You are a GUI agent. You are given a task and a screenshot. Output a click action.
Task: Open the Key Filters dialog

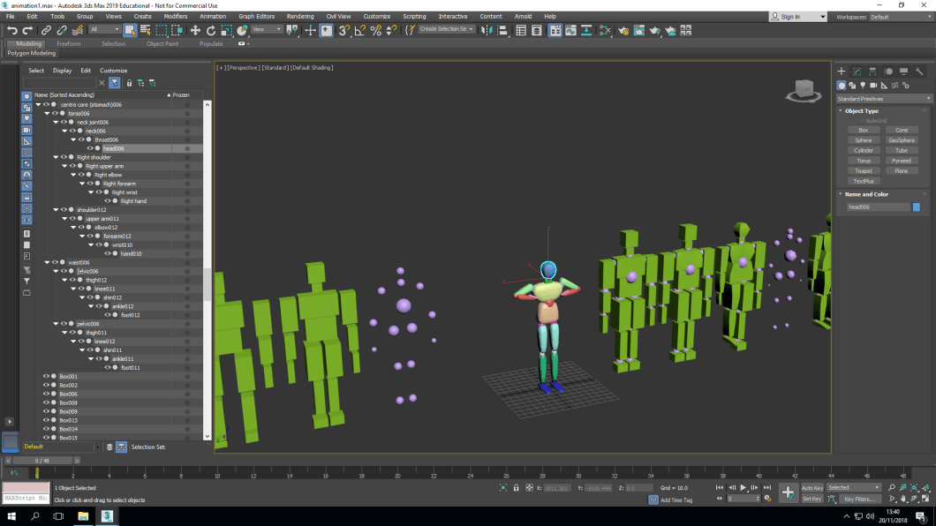[x=859, y=500]
